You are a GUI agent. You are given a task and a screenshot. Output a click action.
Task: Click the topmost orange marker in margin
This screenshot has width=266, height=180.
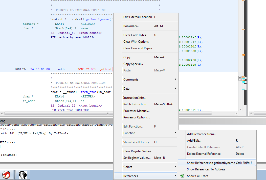click(244, 1)
